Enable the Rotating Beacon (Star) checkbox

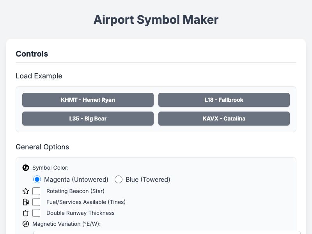pyautogui.click(x=37, y=191)
